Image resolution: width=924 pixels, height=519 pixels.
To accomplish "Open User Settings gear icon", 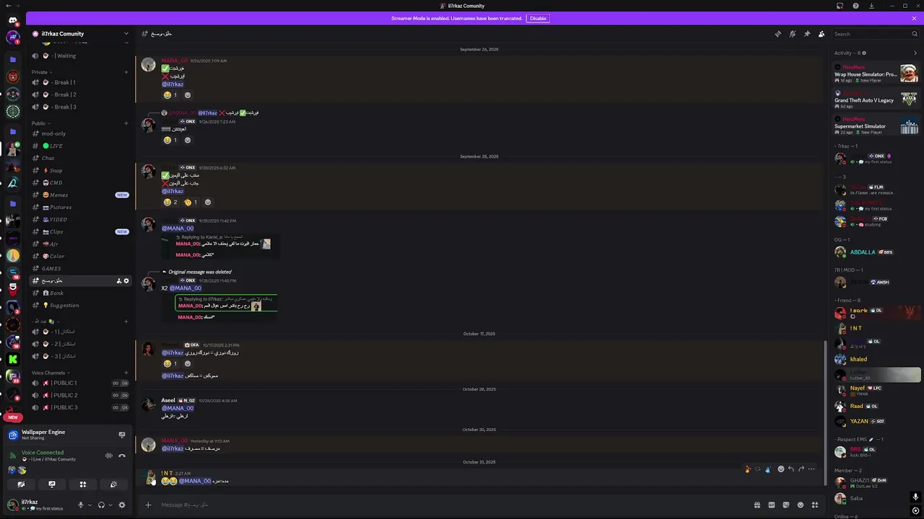I will point(122,505).
